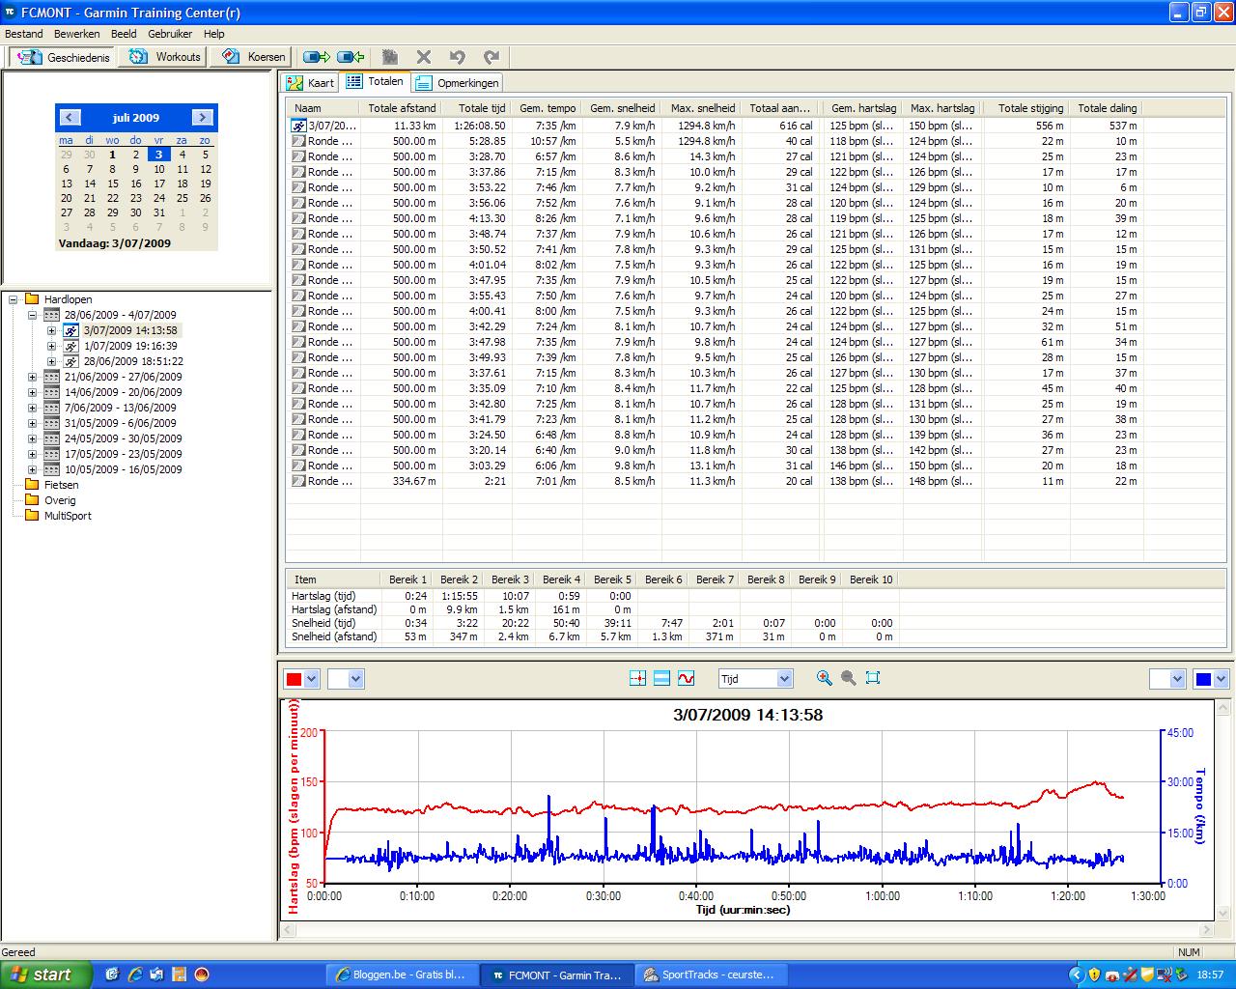The width and height of the screenshot is (1236, 989).
Task: Open the Help menu
Action: [x=213, y=34]
